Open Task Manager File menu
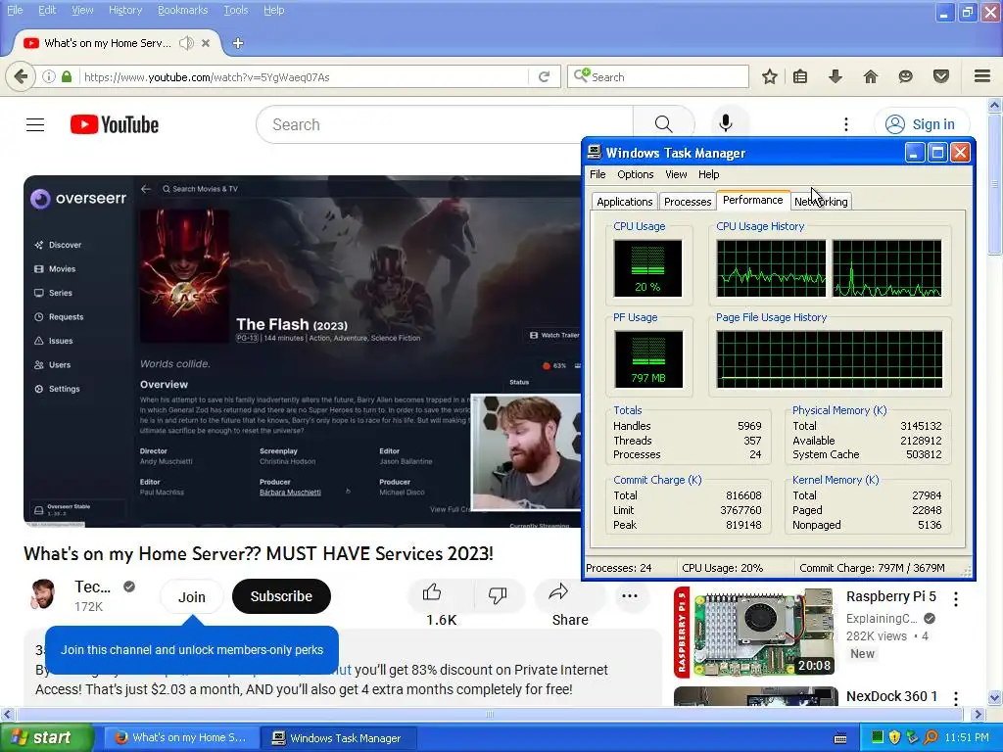Viewport: 1003px width, 752px height. coord(597,174)
